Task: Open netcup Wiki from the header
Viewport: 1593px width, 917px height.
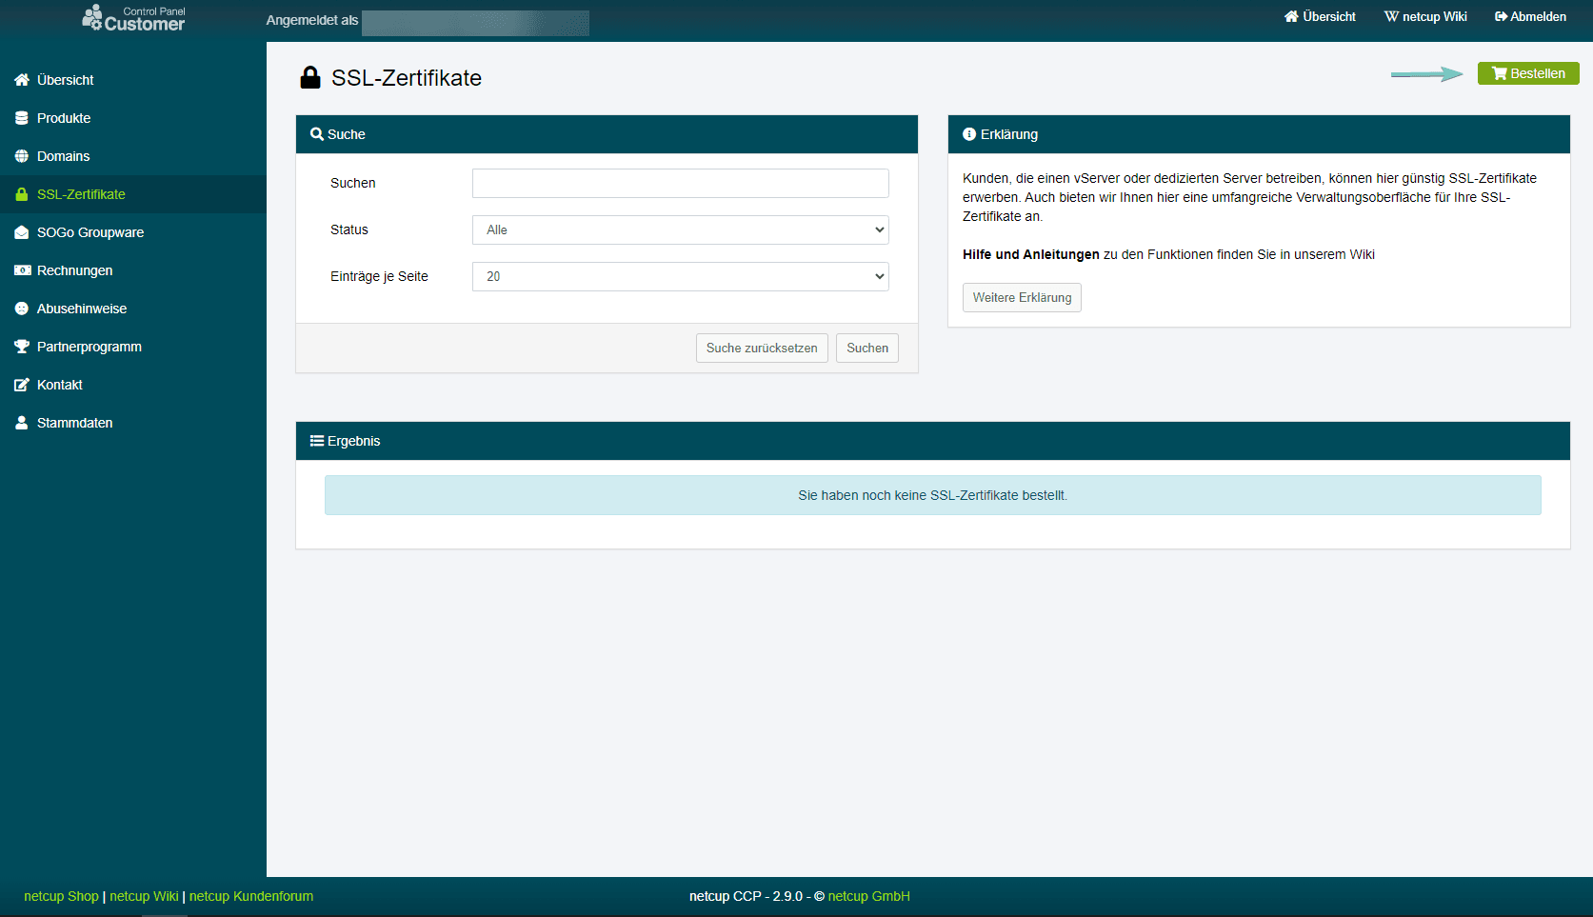Action: [1425, 16]
